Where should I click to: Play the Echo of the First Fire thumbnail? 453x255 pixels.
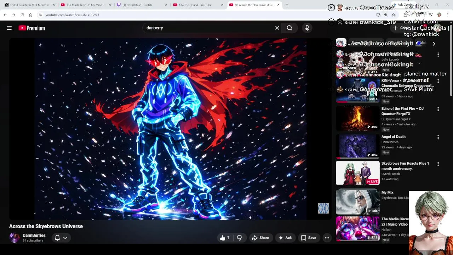point(357,118)
